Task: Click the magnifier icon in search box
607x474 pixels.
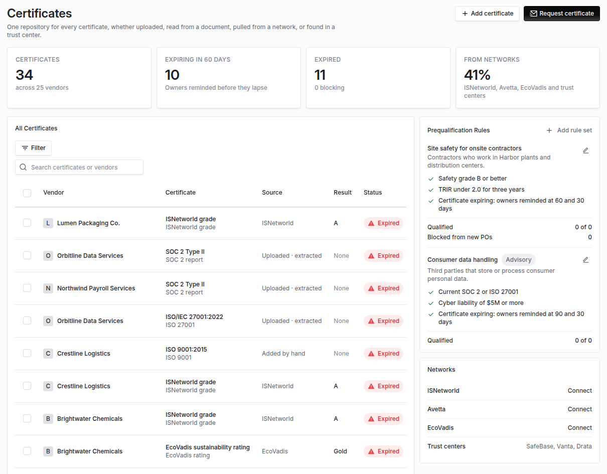Action: tap(23, 167)
